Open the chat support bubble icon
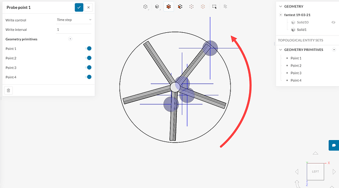Image resolution: width=339 pixels, height=188 pixels. [x=334, y=145]
